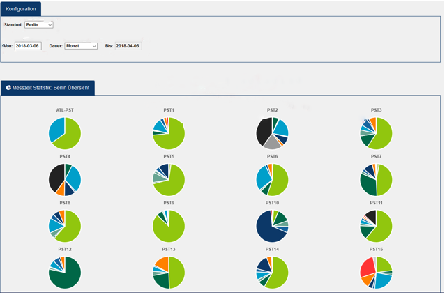Image resolution: width=447 pixels, height=297 pixels.
Task: Open the PST2 pie chart
Action: [272, 133]
